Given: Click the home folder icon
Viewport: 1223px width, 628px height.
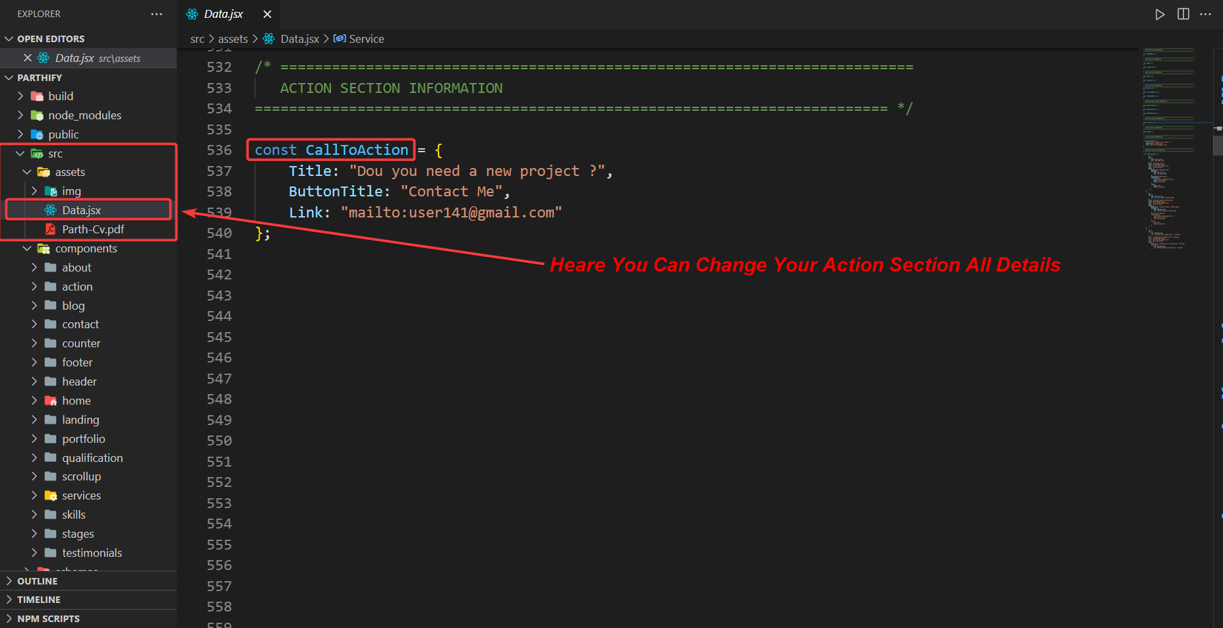Looking at the screenshot, I should coord(51,401).
